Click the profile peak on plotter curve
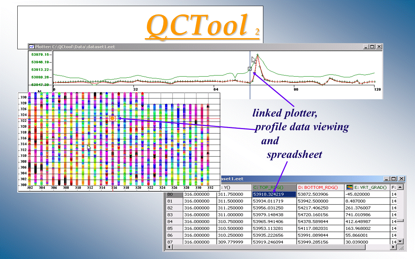This screenshot has height=259, width=415. [x=257, y=55]
